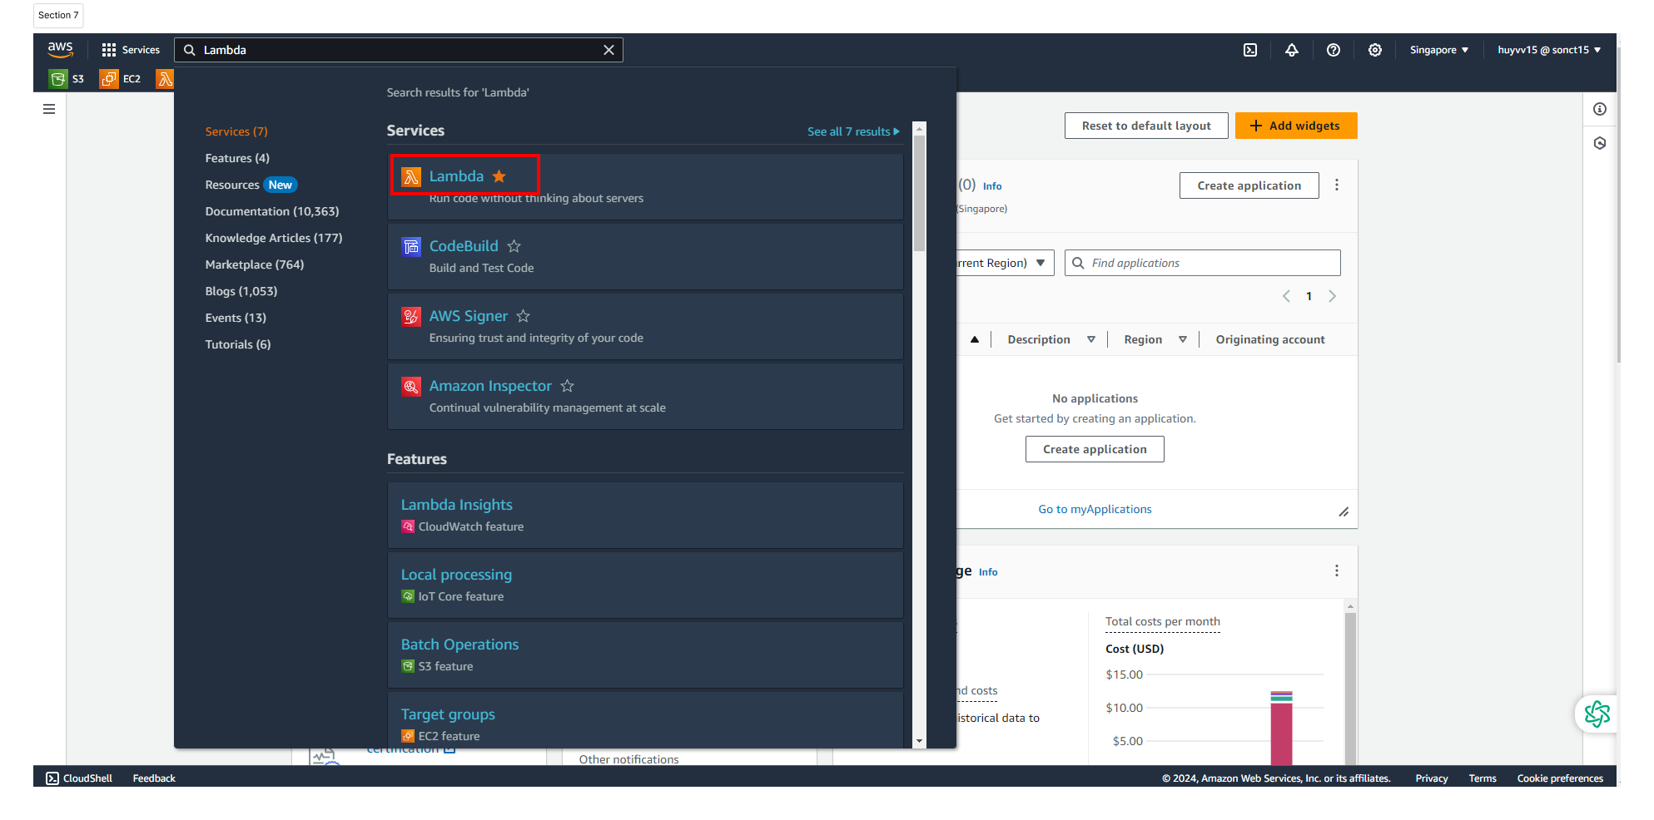
Task: Open the CloudShell icon in the top bar
Action: 1250,50
